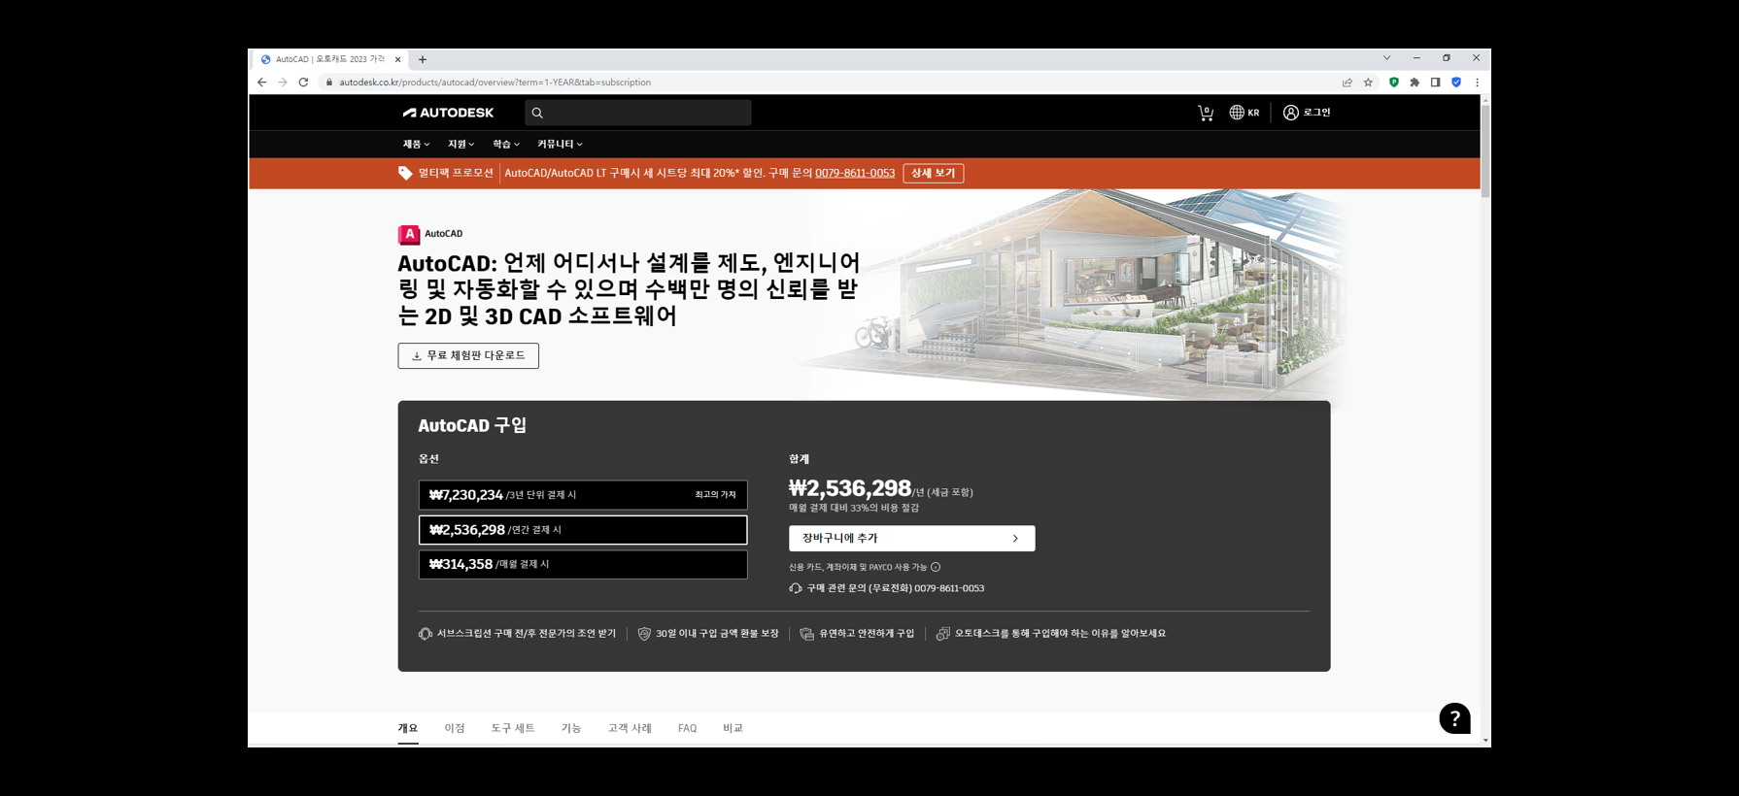
Task: Open a new browser tab with plus
Action: click(423, 59)
